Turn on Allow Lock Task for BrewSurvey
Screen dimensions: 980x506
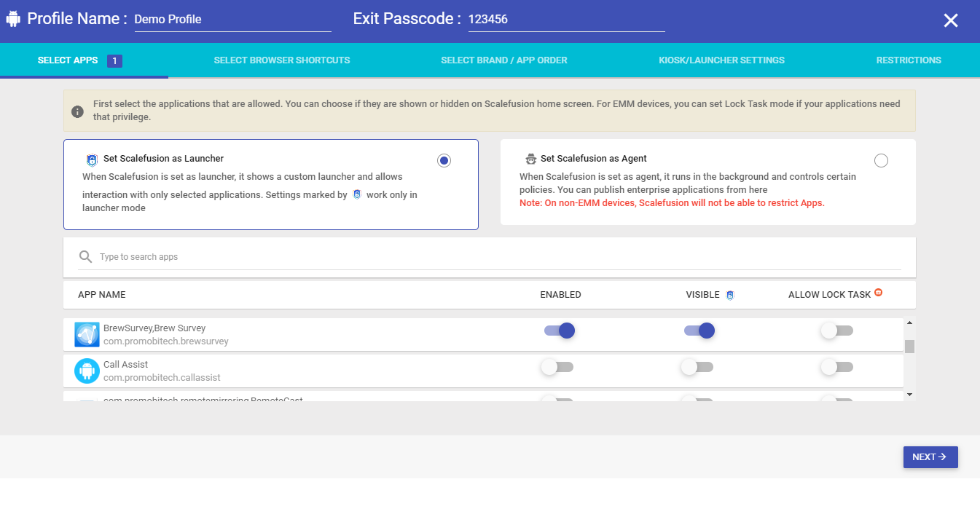836,331
